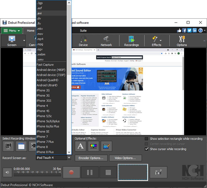Viewport: 207px width, 188px height.
Task: Select .mp4 in the format list
Action: pos(51,39)
